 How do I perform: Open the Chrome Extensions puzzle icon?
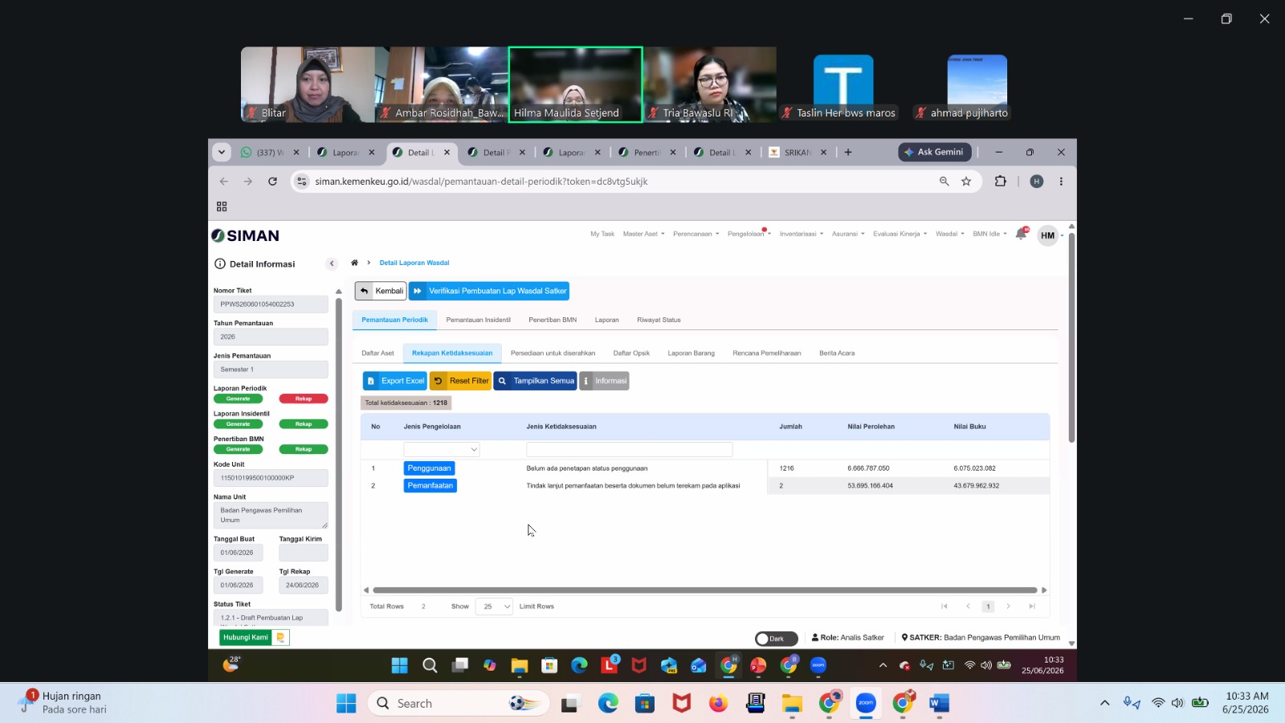1000,182
